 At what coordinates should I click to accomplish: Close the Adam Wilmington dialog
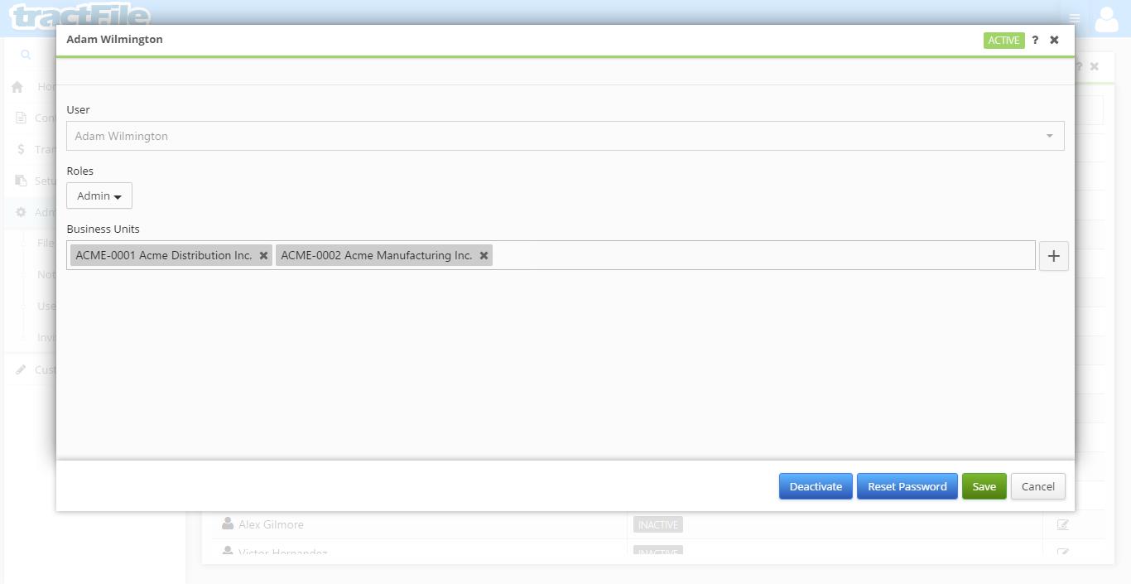pyautogui.click(x=1054, y=40)
